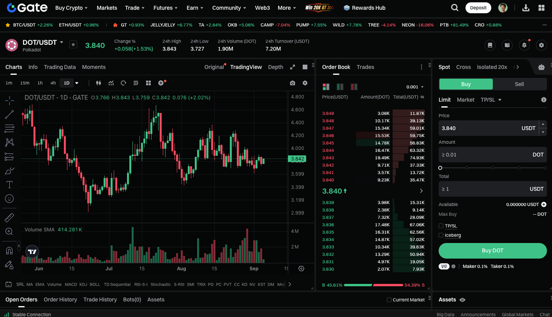Viewport: 552px width, 317px height.
Task: Open the Buy Crypto dropdown menu
Action: (71, 8)
